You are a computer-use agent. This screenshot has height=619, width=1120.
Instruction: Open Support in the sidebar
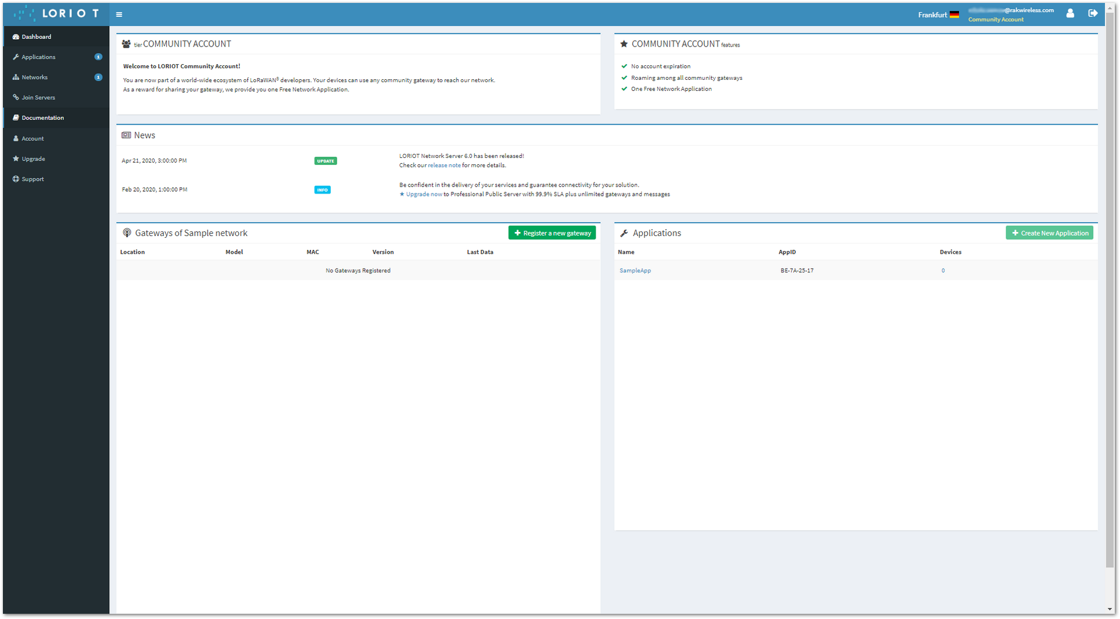pyautogui.click(x=56, y=180)
